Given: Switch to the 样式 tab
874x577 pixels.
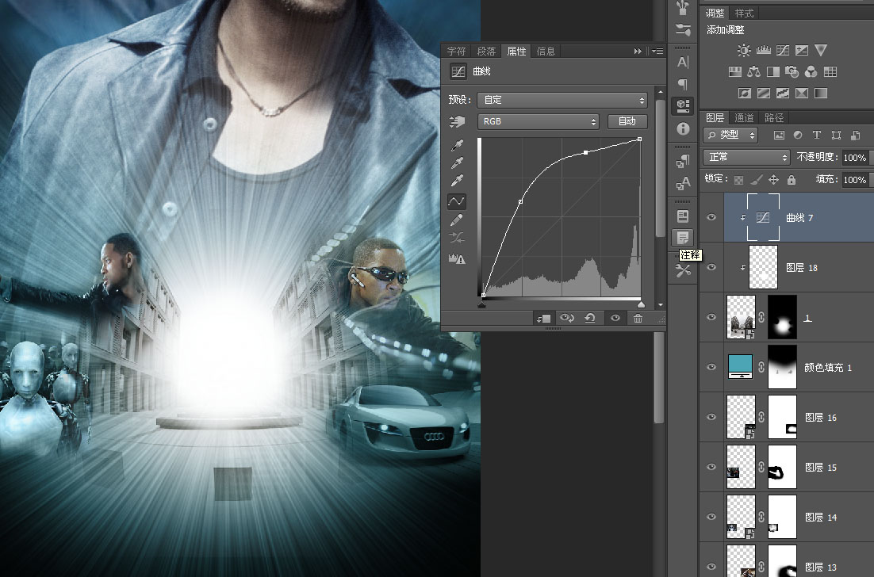Looking at the screenshot, I should click(x=744, y=13).
